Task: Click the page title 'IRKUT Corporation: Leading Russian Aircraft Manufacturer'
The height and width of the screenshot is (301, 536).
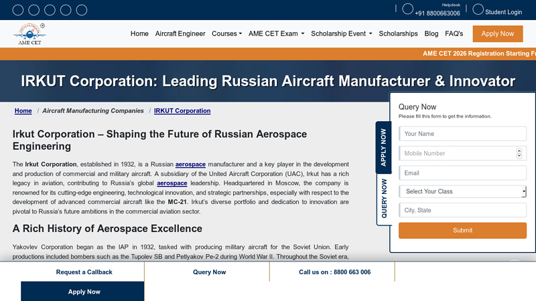Action: [x=268, y=81]
